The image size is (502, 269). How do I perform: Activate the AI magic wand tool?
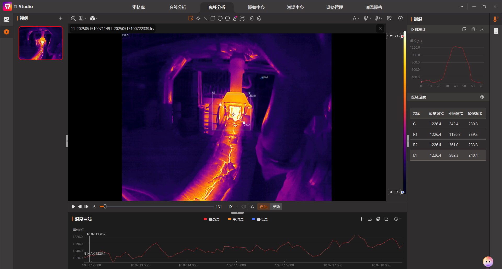(235, 18)
